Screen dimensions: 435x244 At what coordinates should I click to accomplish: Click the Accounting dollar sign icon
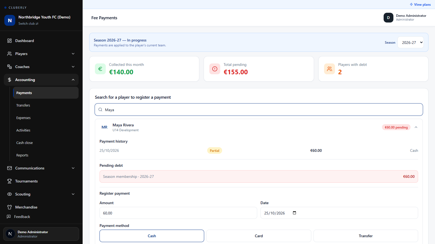click(10, 80)
